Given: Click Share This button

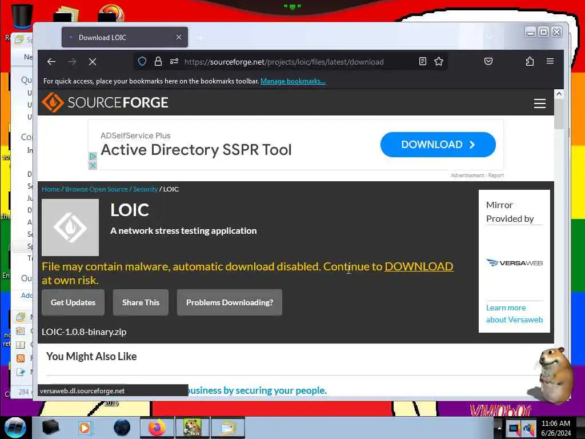Looking at the screenshot, I should point(141,302).
